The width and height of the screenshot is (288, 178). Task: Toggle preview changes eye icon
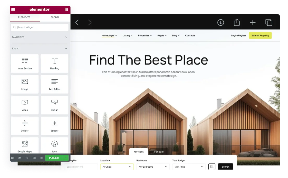coord(42,158)
